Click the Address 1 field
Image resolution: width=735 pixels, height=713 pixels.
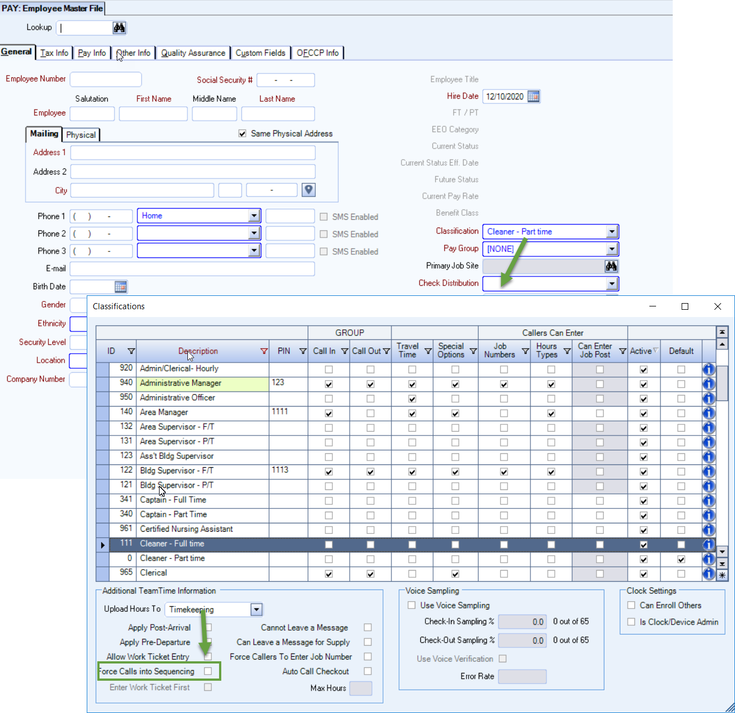point(193,153)
